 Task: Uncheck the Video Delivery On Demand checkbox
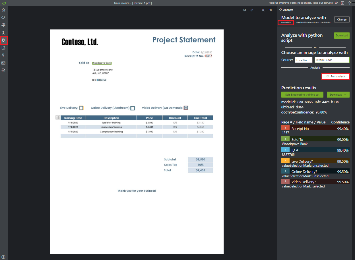pos(186,108)
